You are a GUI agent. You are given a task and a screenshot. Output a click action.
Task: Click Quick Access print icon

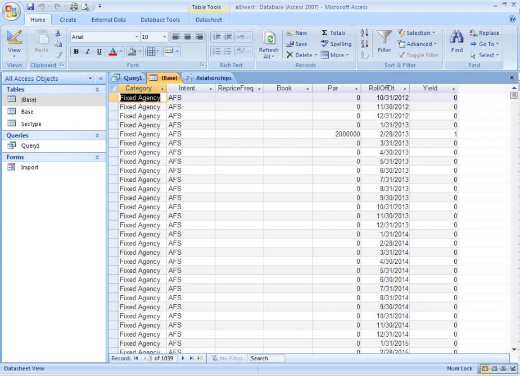click(x=74, y=6)
